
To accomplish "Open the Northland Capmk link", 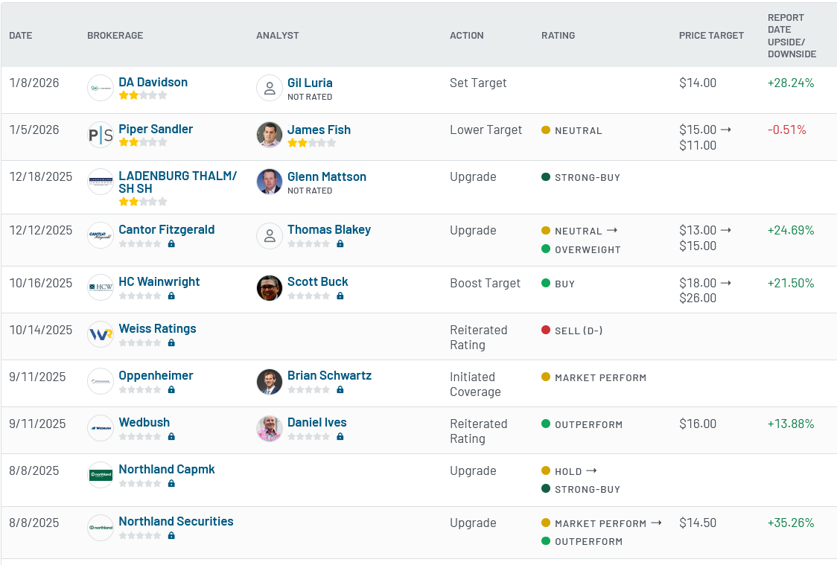I will pos(167,470).
